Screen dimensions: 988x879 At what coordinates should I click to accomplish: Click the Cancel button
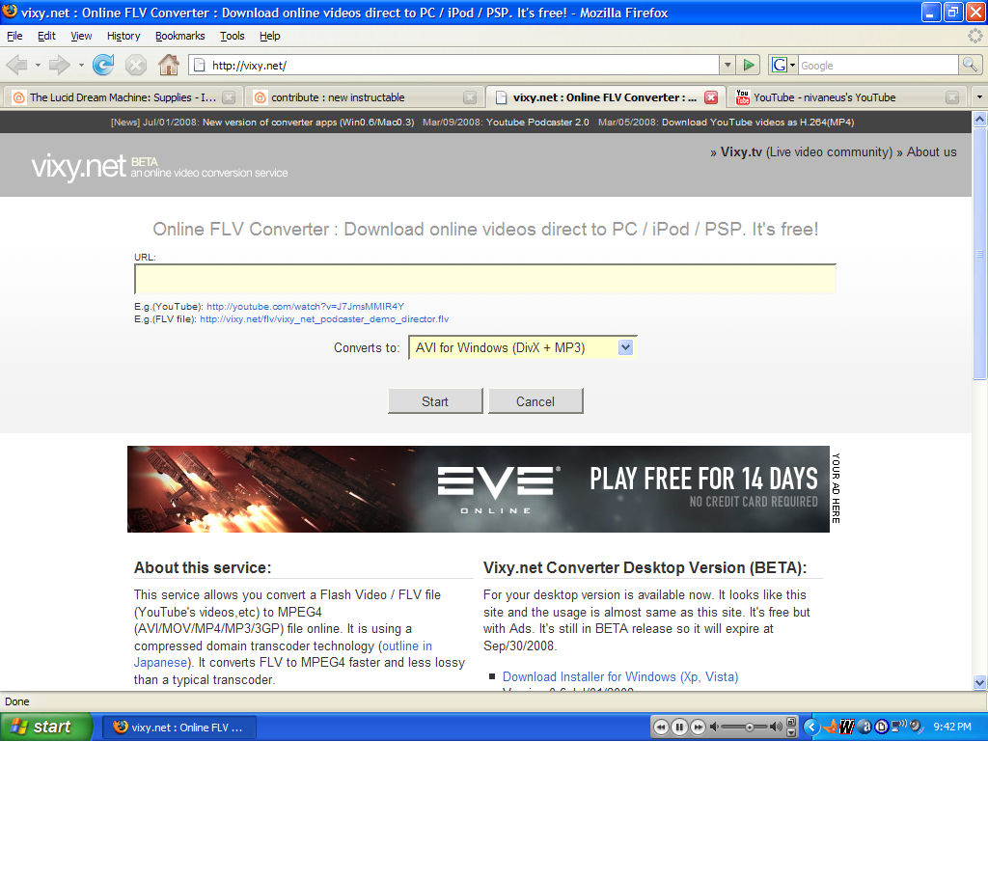tap(535, 401)
